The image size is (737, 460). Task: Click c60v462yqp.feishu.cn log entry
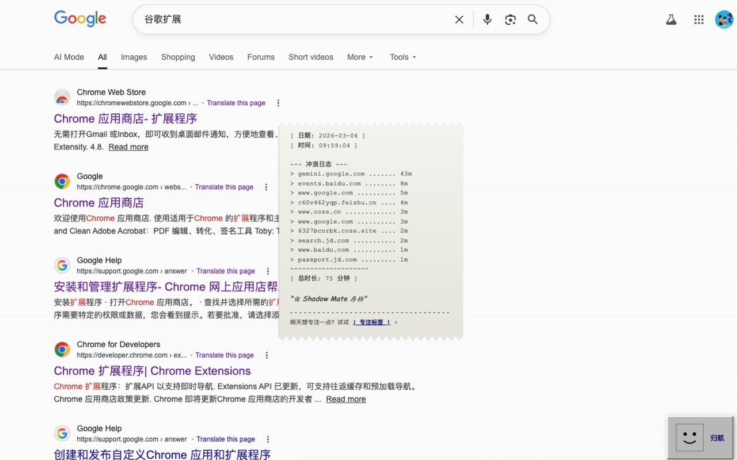click(349, 202)
